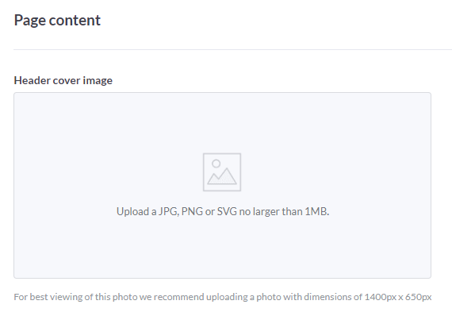Click empty space above the placeholder icon in the dropzone
Screen dimensions: 452x316
222,122
